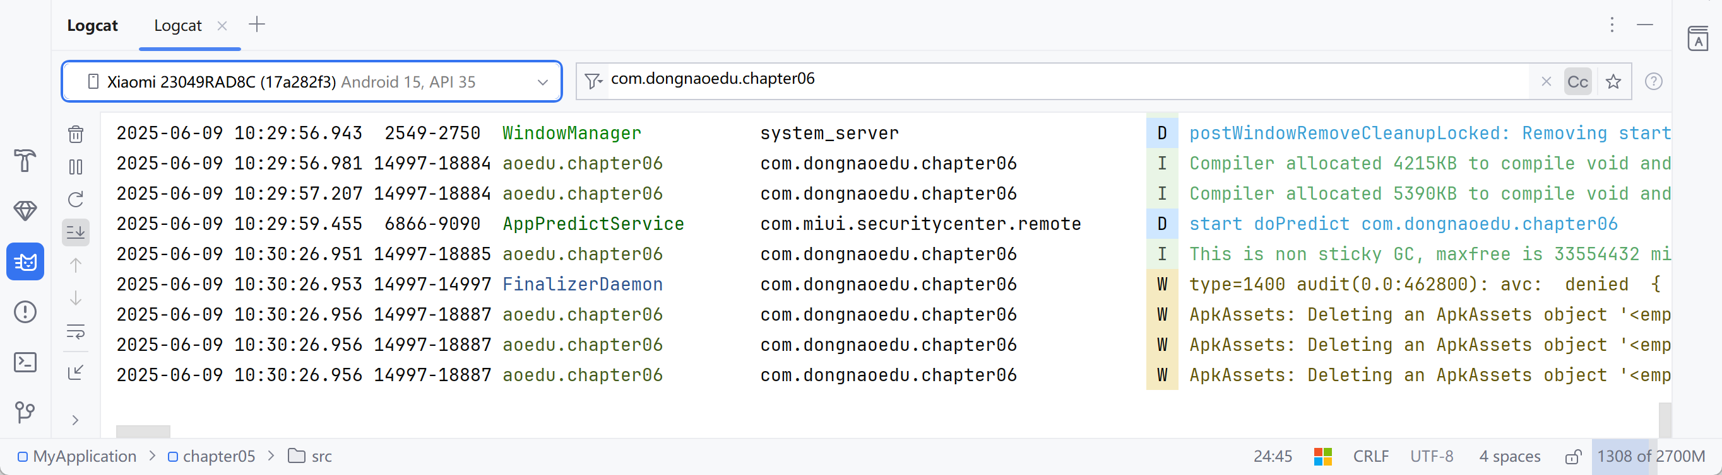Open the Problems tool window icon
Viewport: 1722px width, 475px height.
(25, 312)
